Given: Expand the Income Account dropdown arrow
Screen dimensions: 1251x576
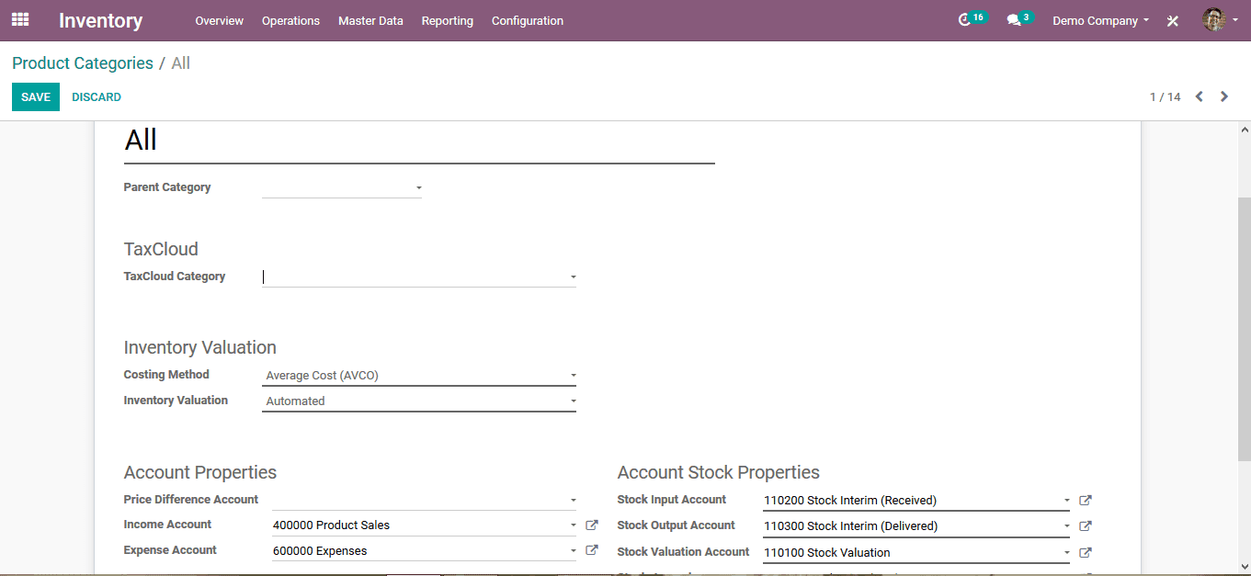Looking at the screenshot, I should click(573, 525).
